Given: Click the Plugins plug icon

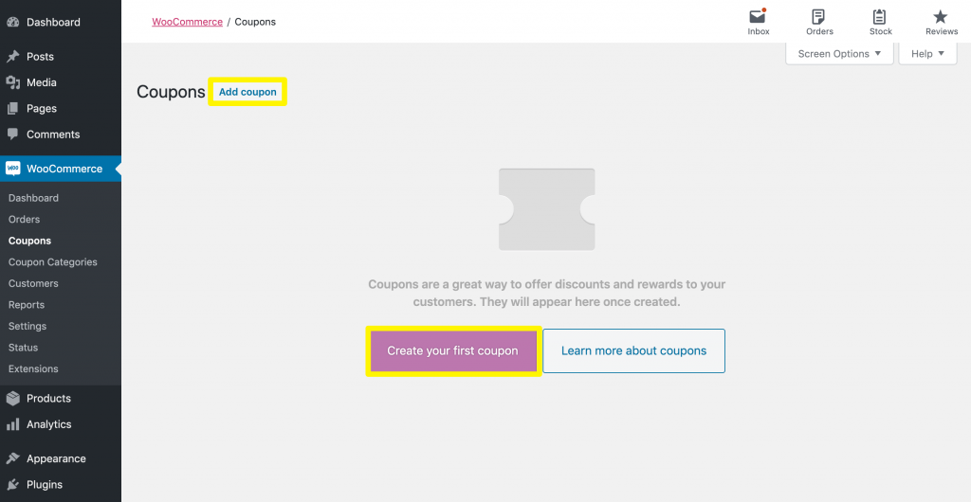Looking at the screenshot, I should click(x=13, y=484).
